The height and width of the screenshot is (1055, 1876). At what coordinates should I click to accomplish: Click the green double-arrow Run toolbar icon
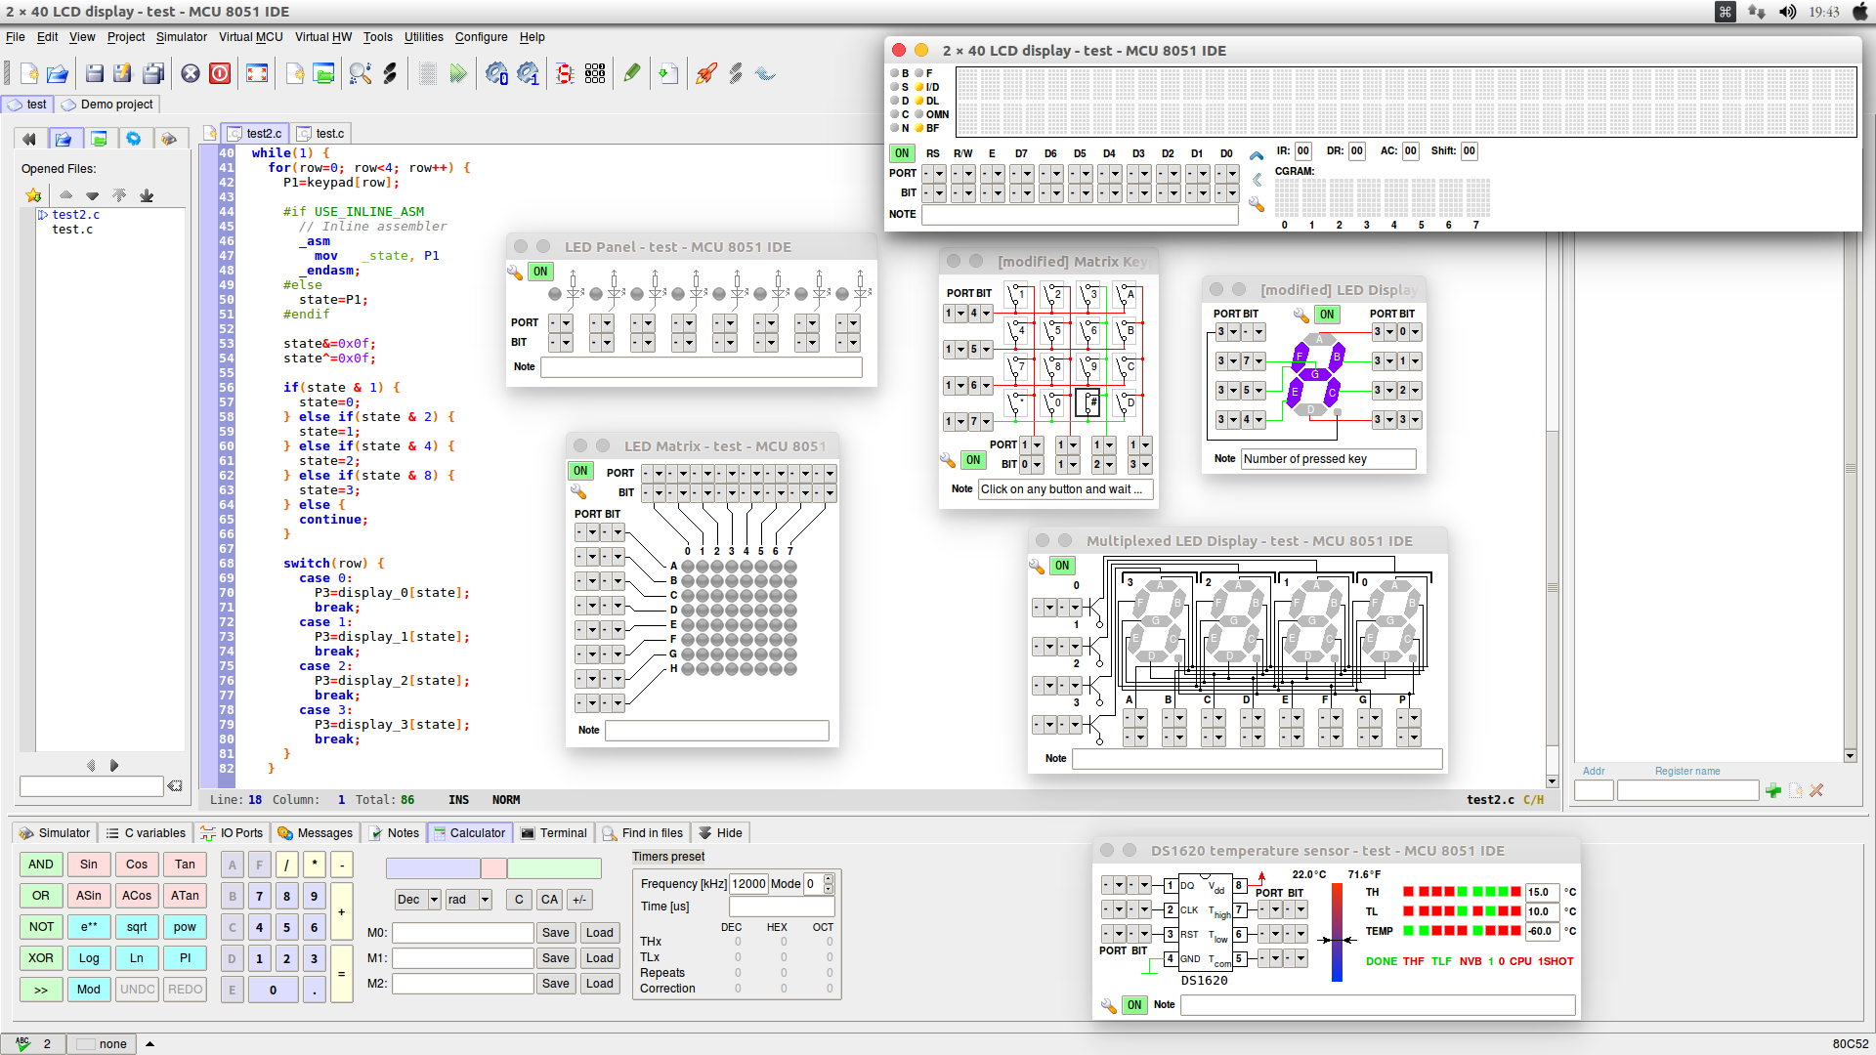pyautogui.click(x=458, y=73)
